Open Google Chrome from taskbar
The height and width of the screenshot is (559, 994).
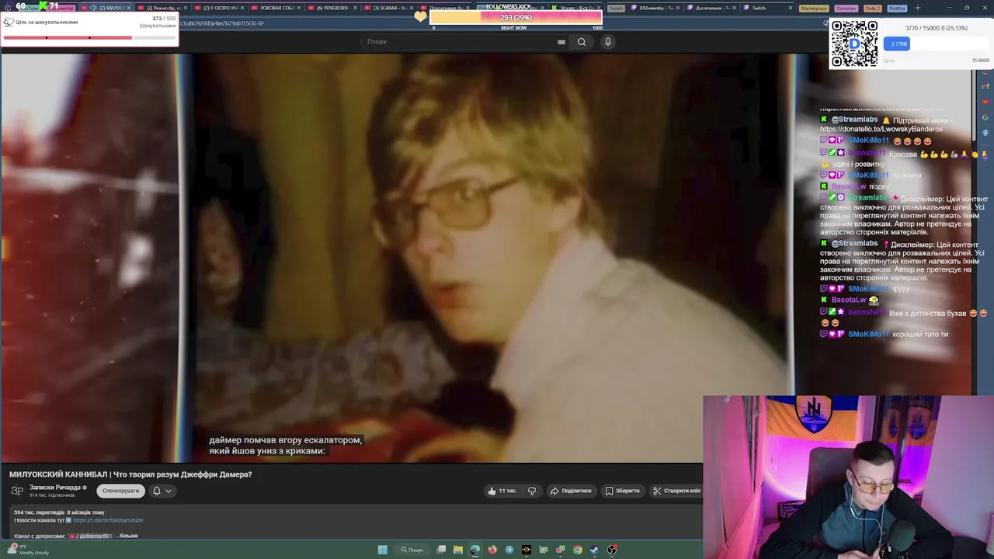[x=578, y=550]
